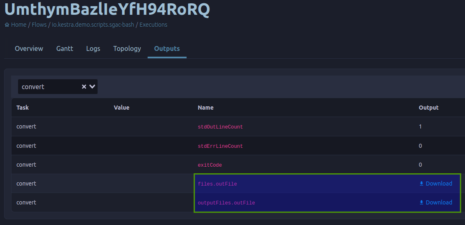Viewport: 465px width, 225px height.
Task: Open the Logs tab
Action: click(x=93, y=49)
